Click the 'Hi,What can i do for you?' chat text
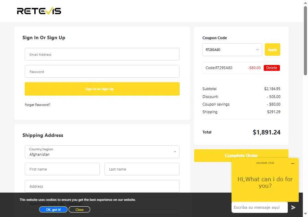Viewport: 308px width, 217px height. click(x=265, y=182)
